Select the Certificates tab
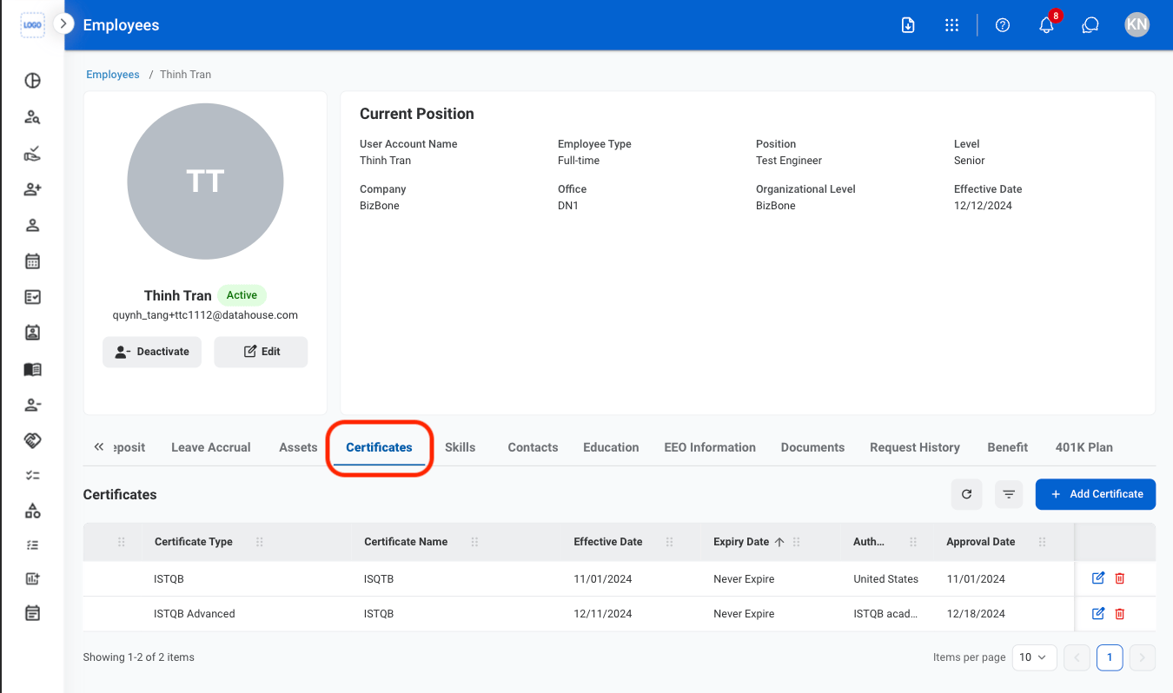The image size is (1173, 693). coord(379,447)
